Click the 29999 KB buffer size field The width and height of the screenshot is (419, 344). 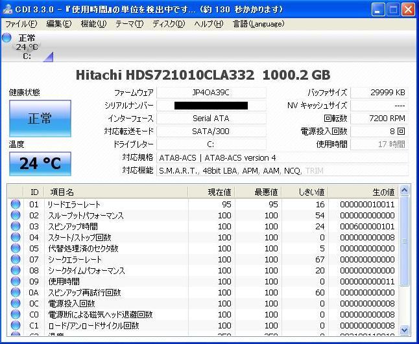pos(379,93)
